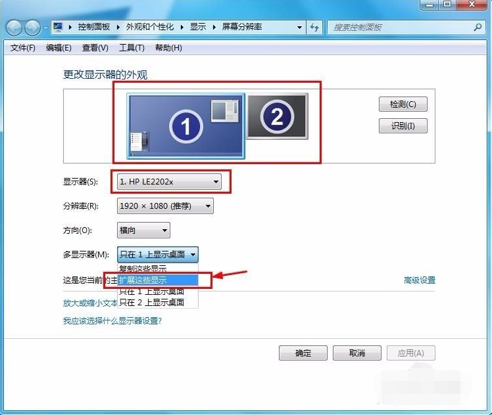
Task: Open the 文件(F) menu
Action: tap(23, 48)
